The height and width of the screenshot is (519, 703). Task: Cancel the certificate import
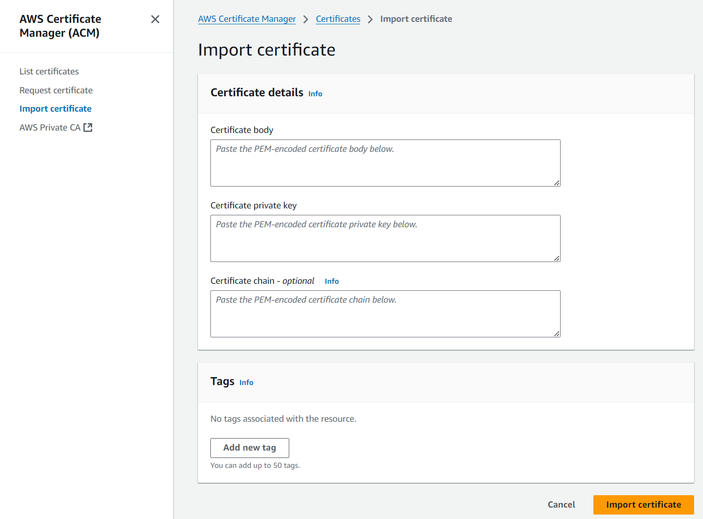tap(561, 505)
